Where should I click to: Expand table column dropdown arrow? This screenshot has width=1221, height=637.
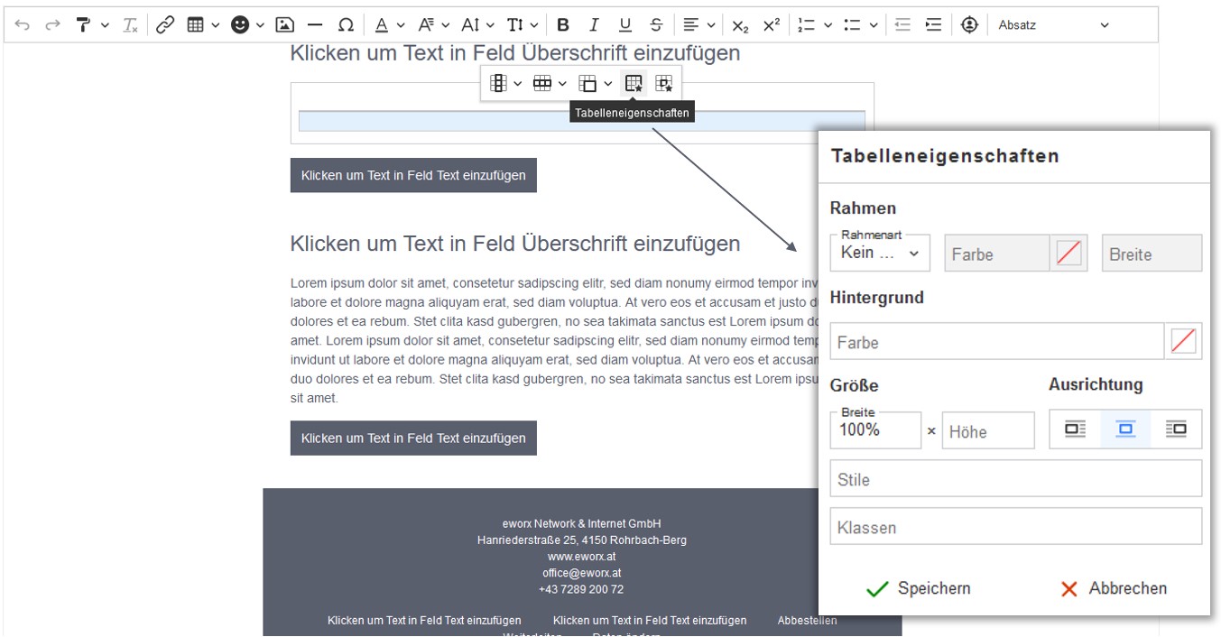click(518, 84)
